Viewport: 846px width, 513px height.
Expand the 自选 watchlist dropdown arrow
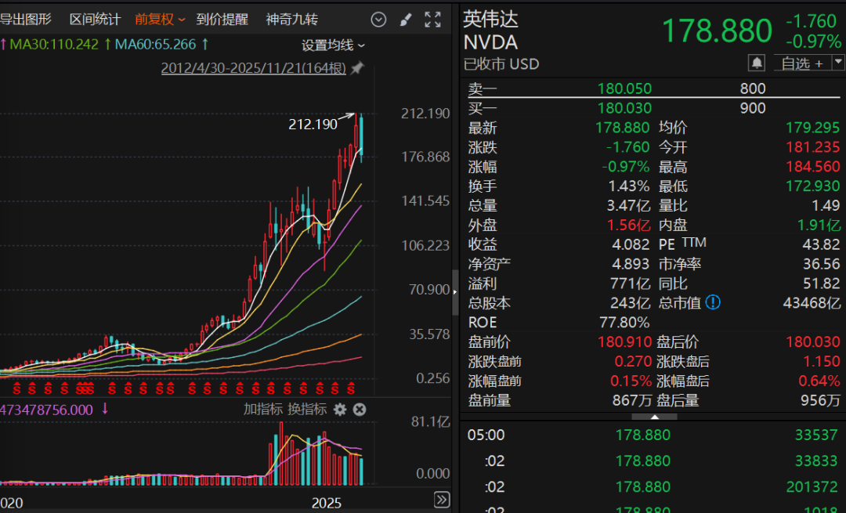[837, 62]
